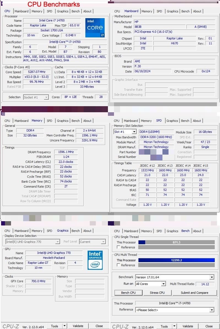Click the Cores 8P + 12E value
The height and width of the screenshot is (329, 220).
(x=70, y=97)
